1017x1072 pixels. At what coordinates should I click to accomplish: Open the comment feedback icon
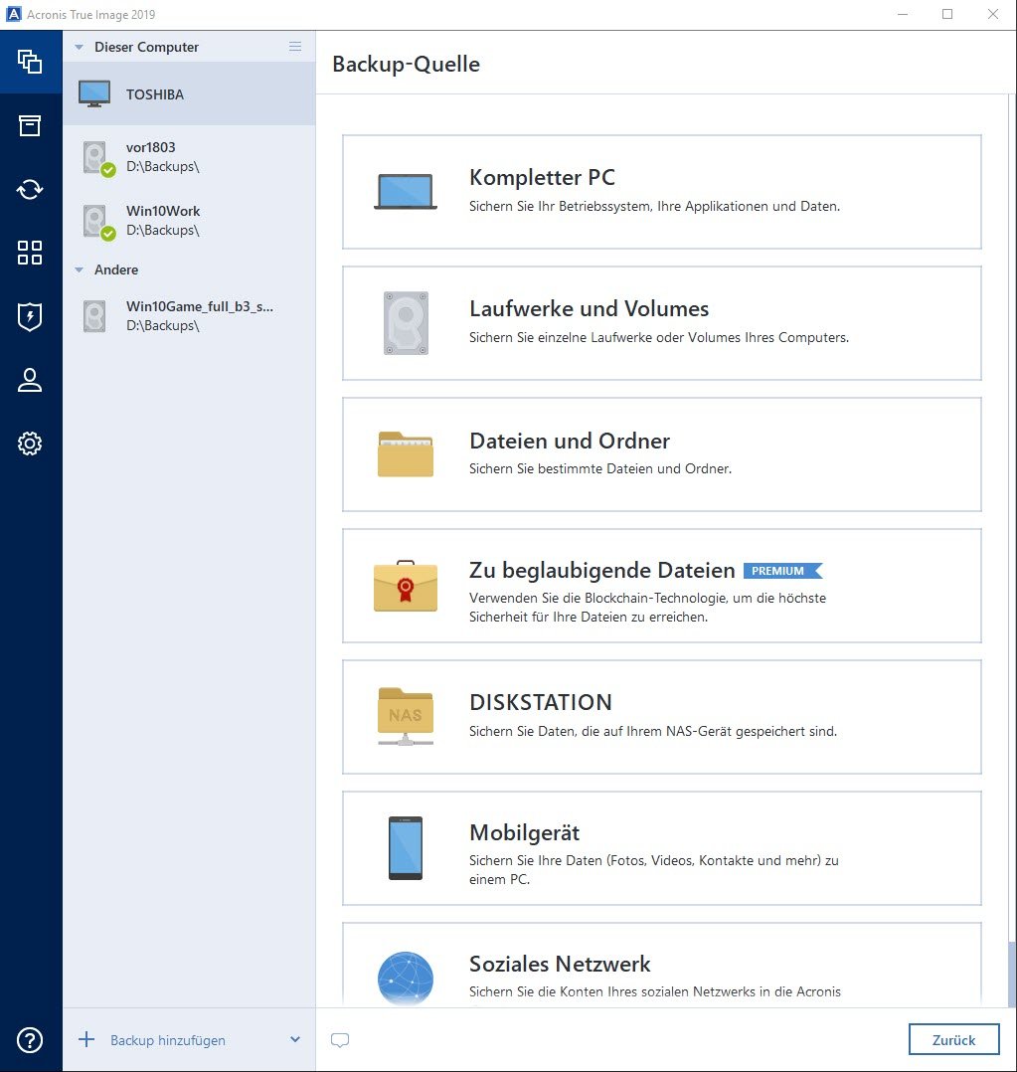pos(340,1040)
